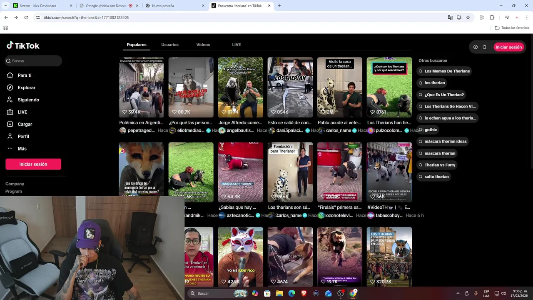Open video El primer hombre Therian de Colombia
This screenshot has height=300, width=533.
[x=240, y=87]
